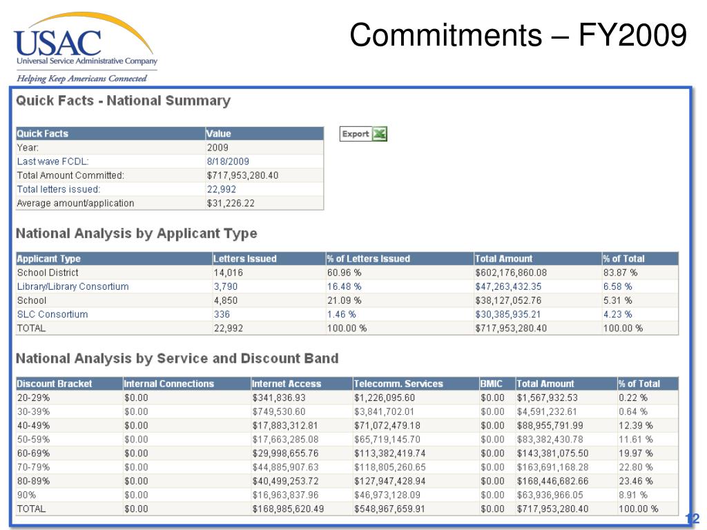Click National Analysis by Service and Discount Band heading
Image resolution: width=707 pixels, height=530 pixels.
pyautogui.click(x=177, y=358)
